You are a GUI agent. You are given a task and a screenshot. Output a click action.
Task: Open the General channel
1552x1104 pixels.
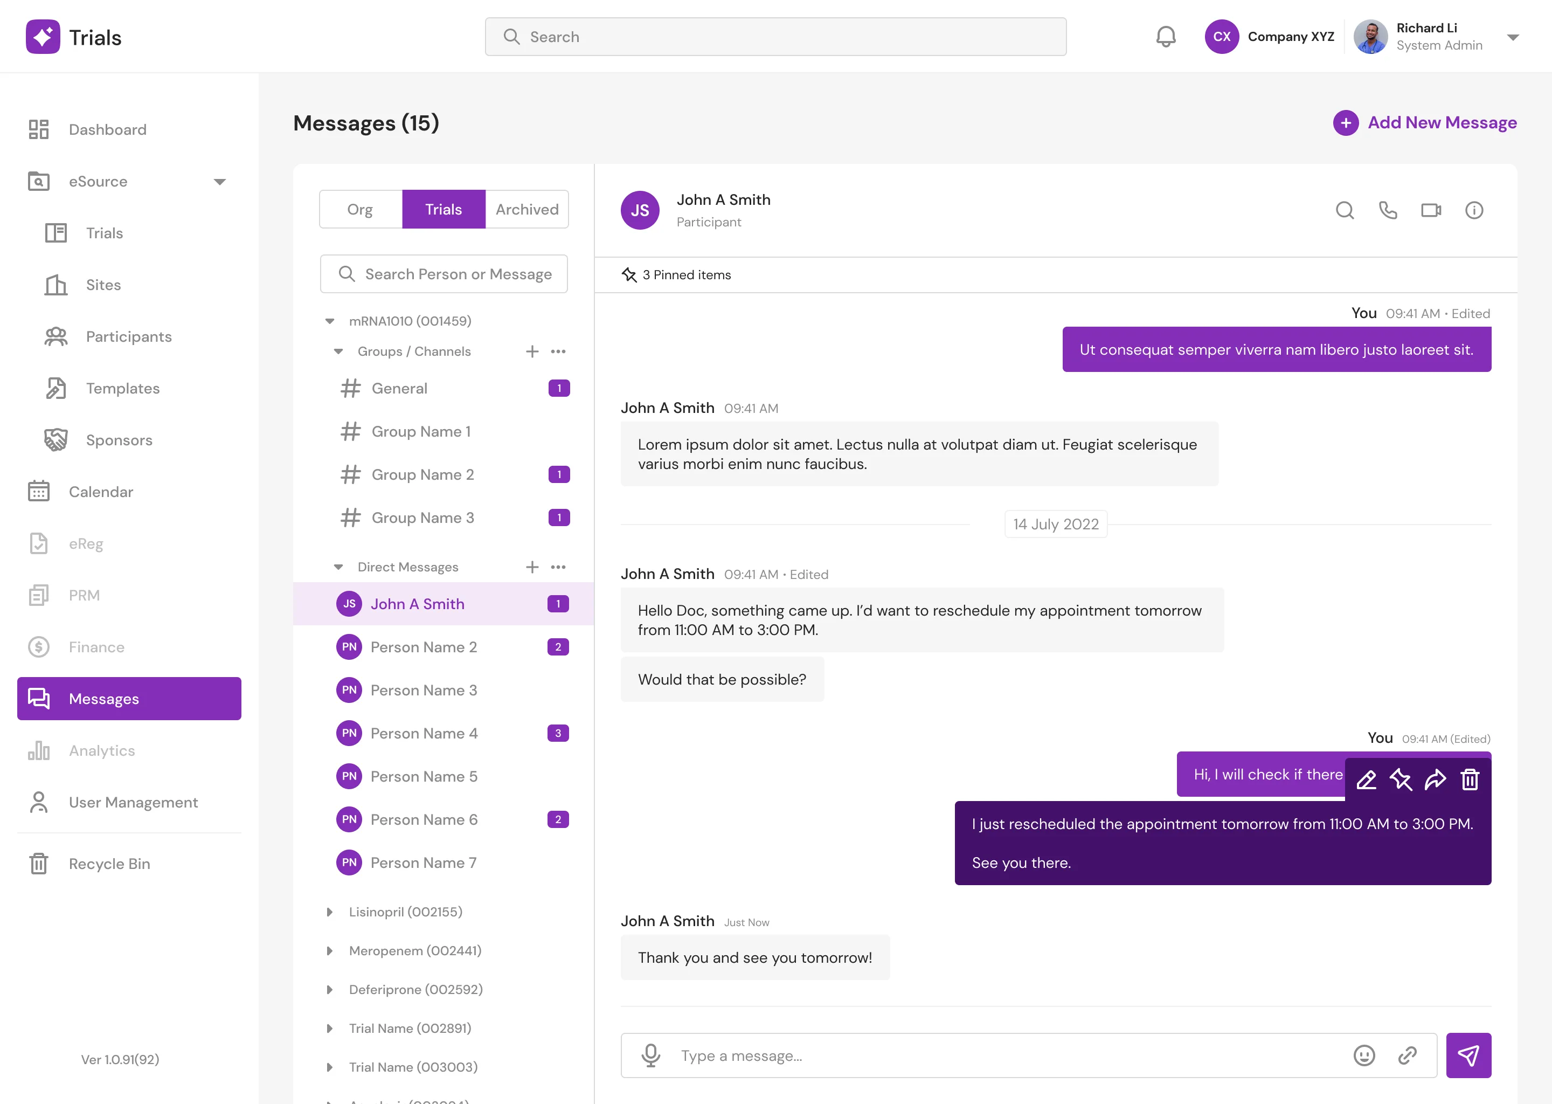pyautogui.click(x=444, y=388)
